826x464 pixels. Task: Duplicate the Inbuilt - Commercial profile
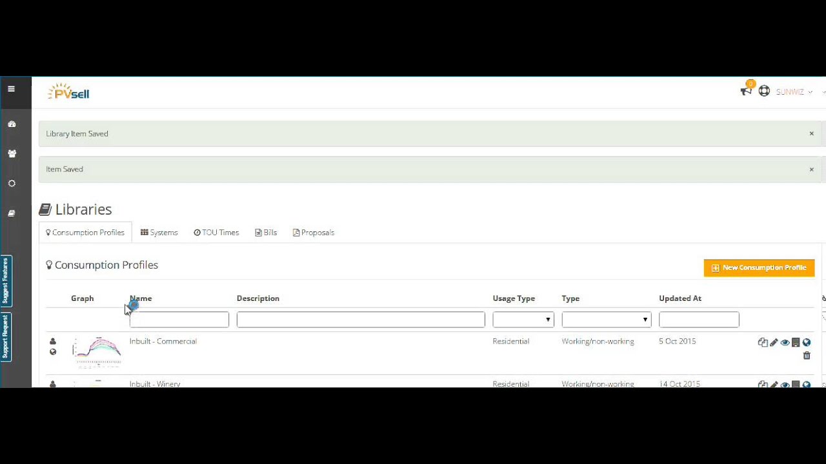point(763,343)
